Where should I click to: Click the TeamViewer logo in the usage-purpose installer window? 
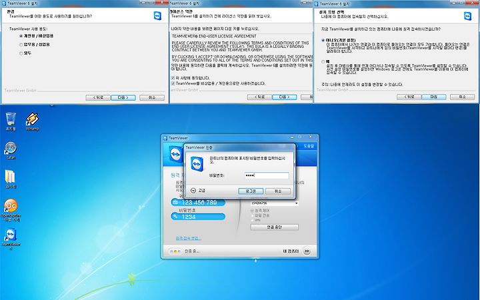click(x=157, y=16)
